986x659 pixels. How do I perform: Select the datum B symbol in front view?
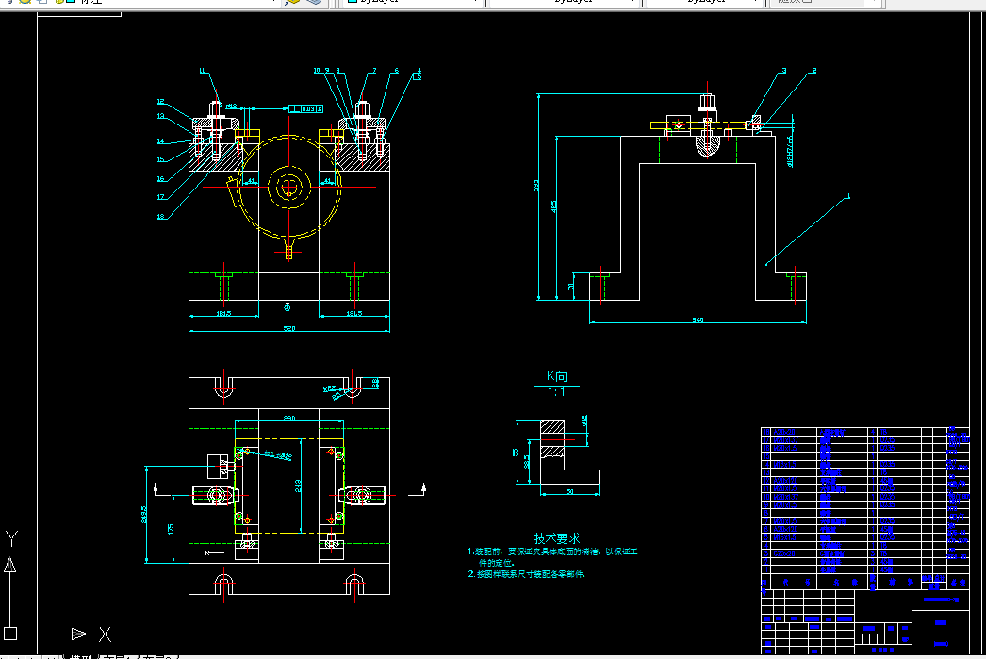coord(288,306)
